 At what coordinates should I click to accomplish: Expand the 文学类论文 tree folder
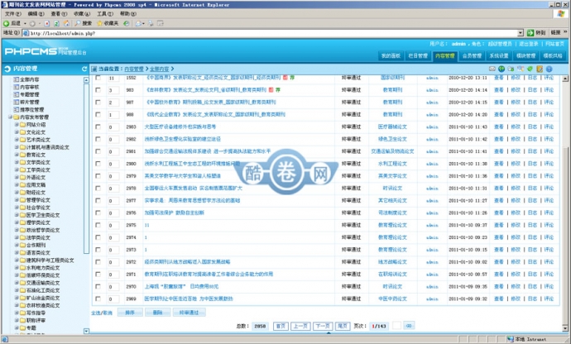17,162
